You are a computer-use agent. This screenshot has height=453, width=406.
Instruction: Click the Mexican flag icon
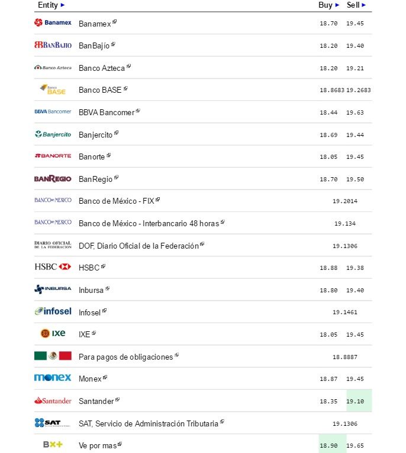(x=53, y=356)
